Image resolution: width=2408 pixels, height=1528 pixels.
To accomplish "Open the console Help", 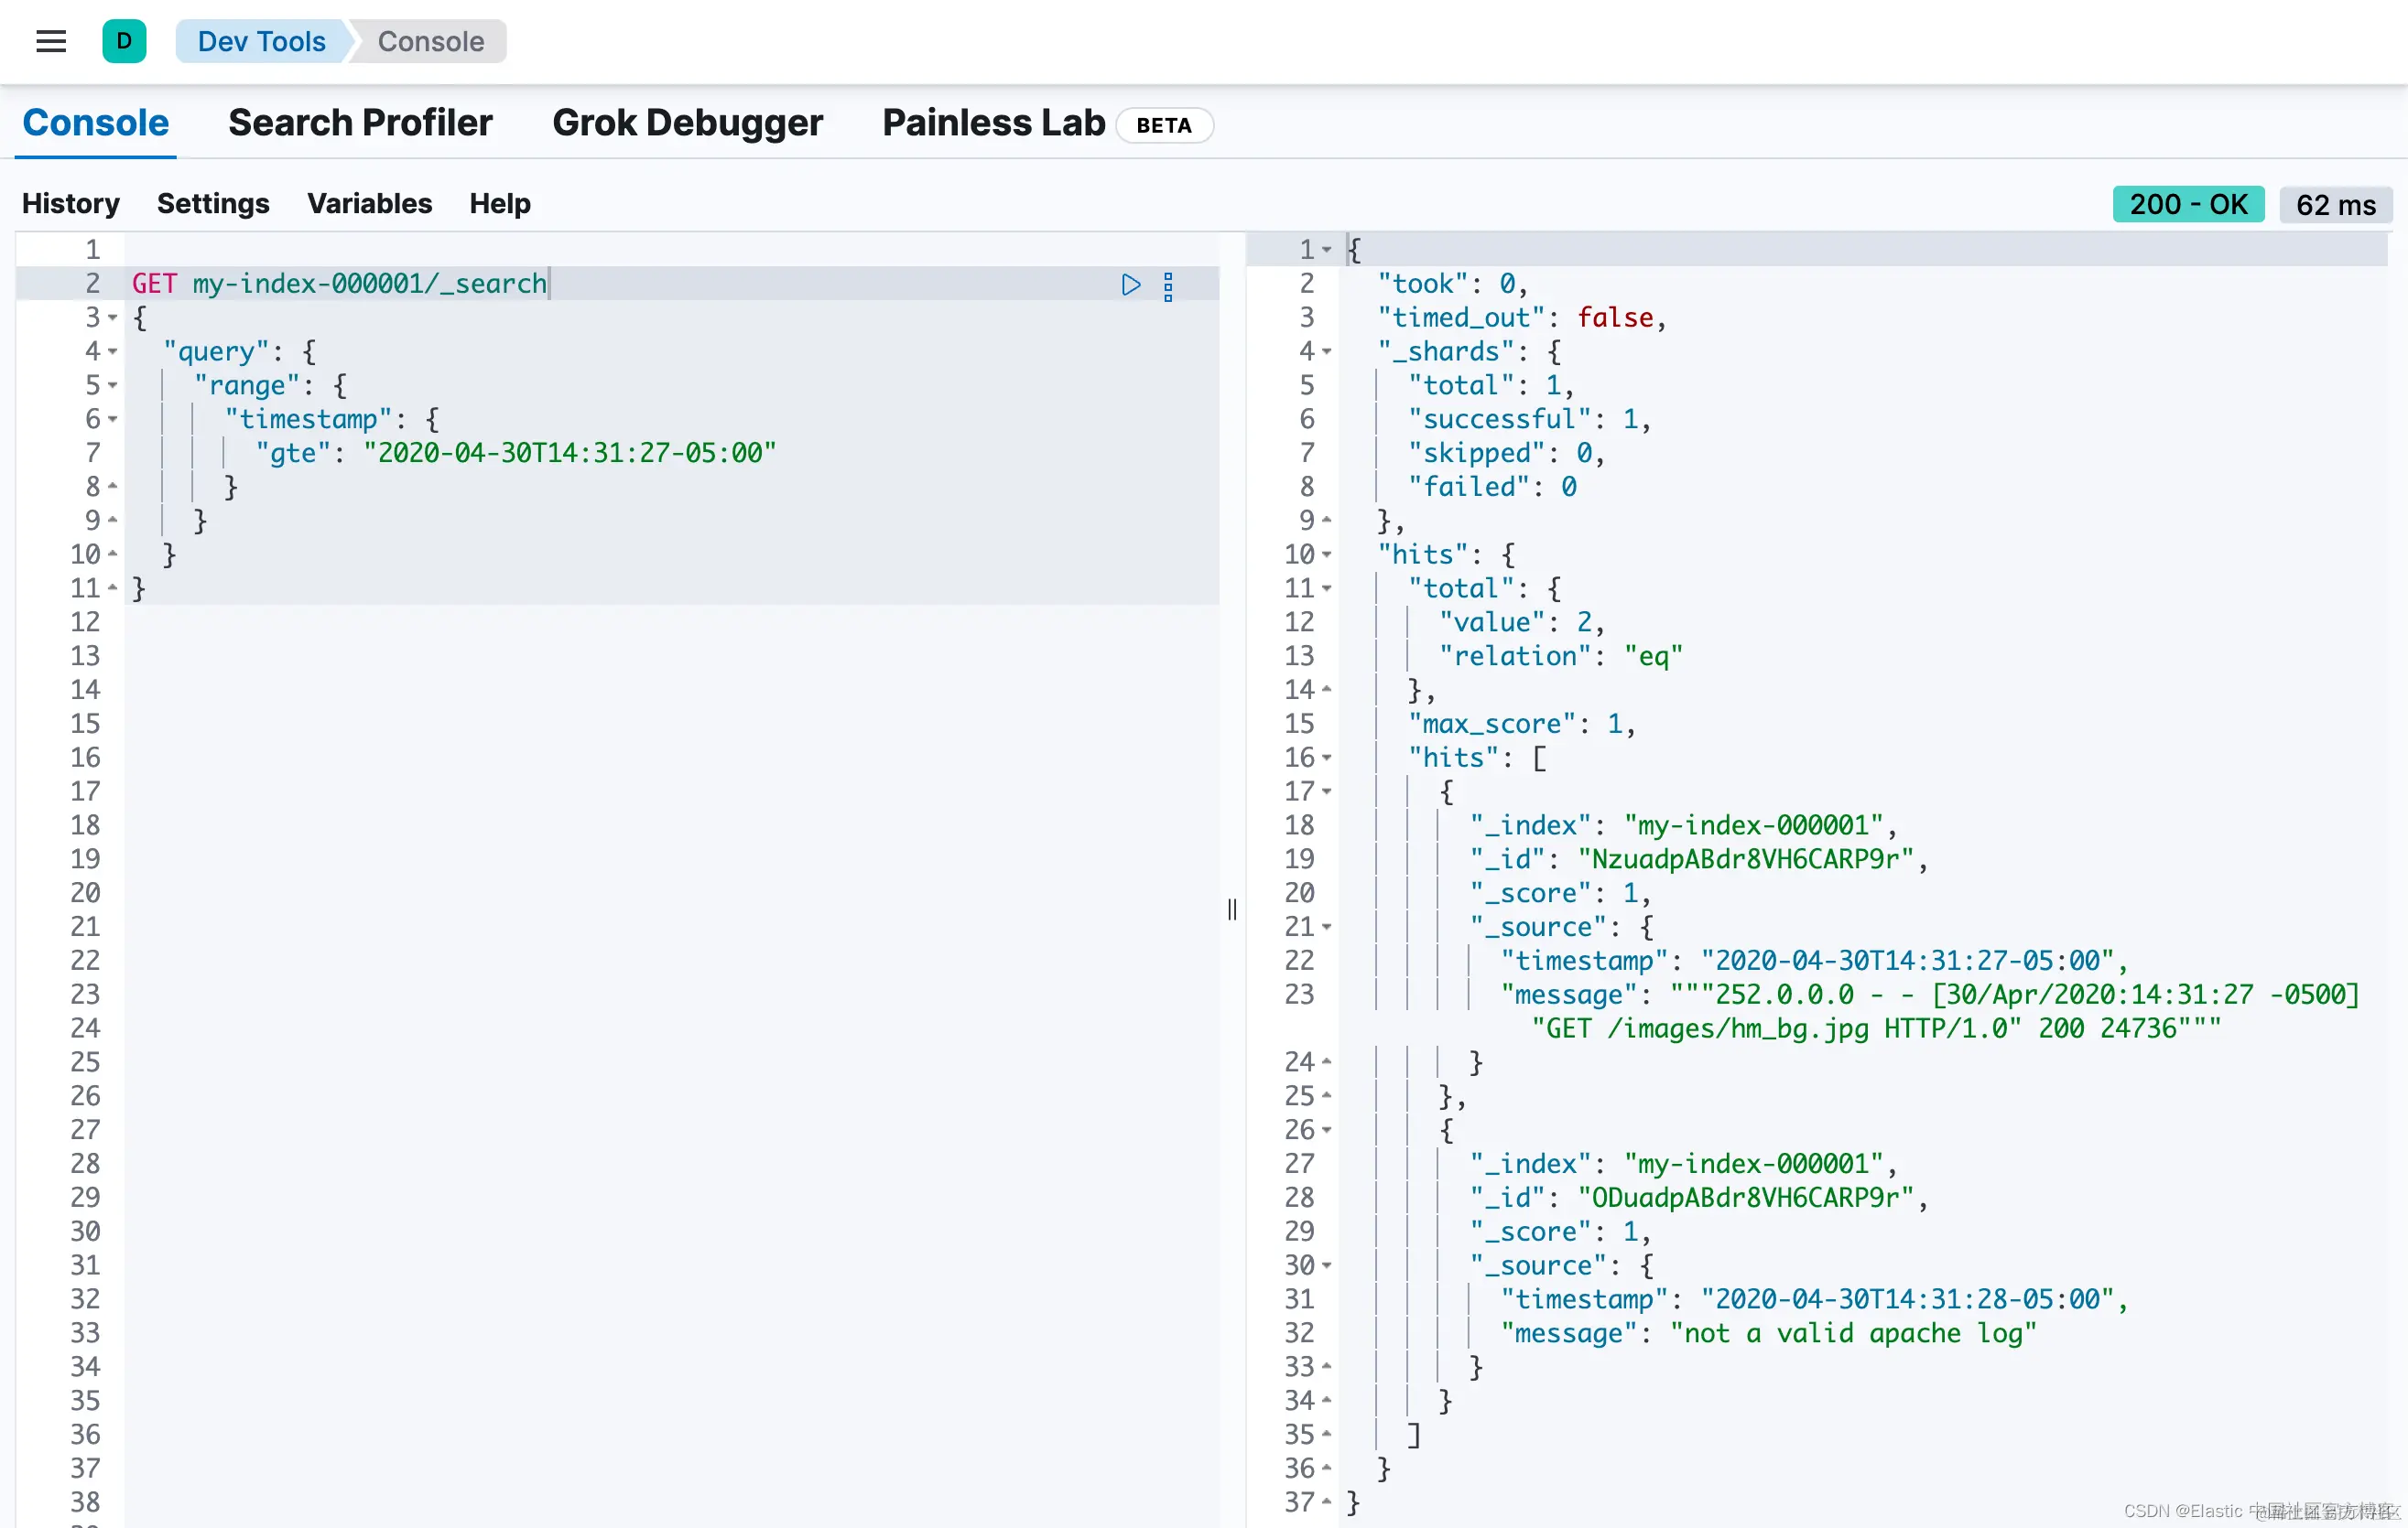I will coord(500,204).
